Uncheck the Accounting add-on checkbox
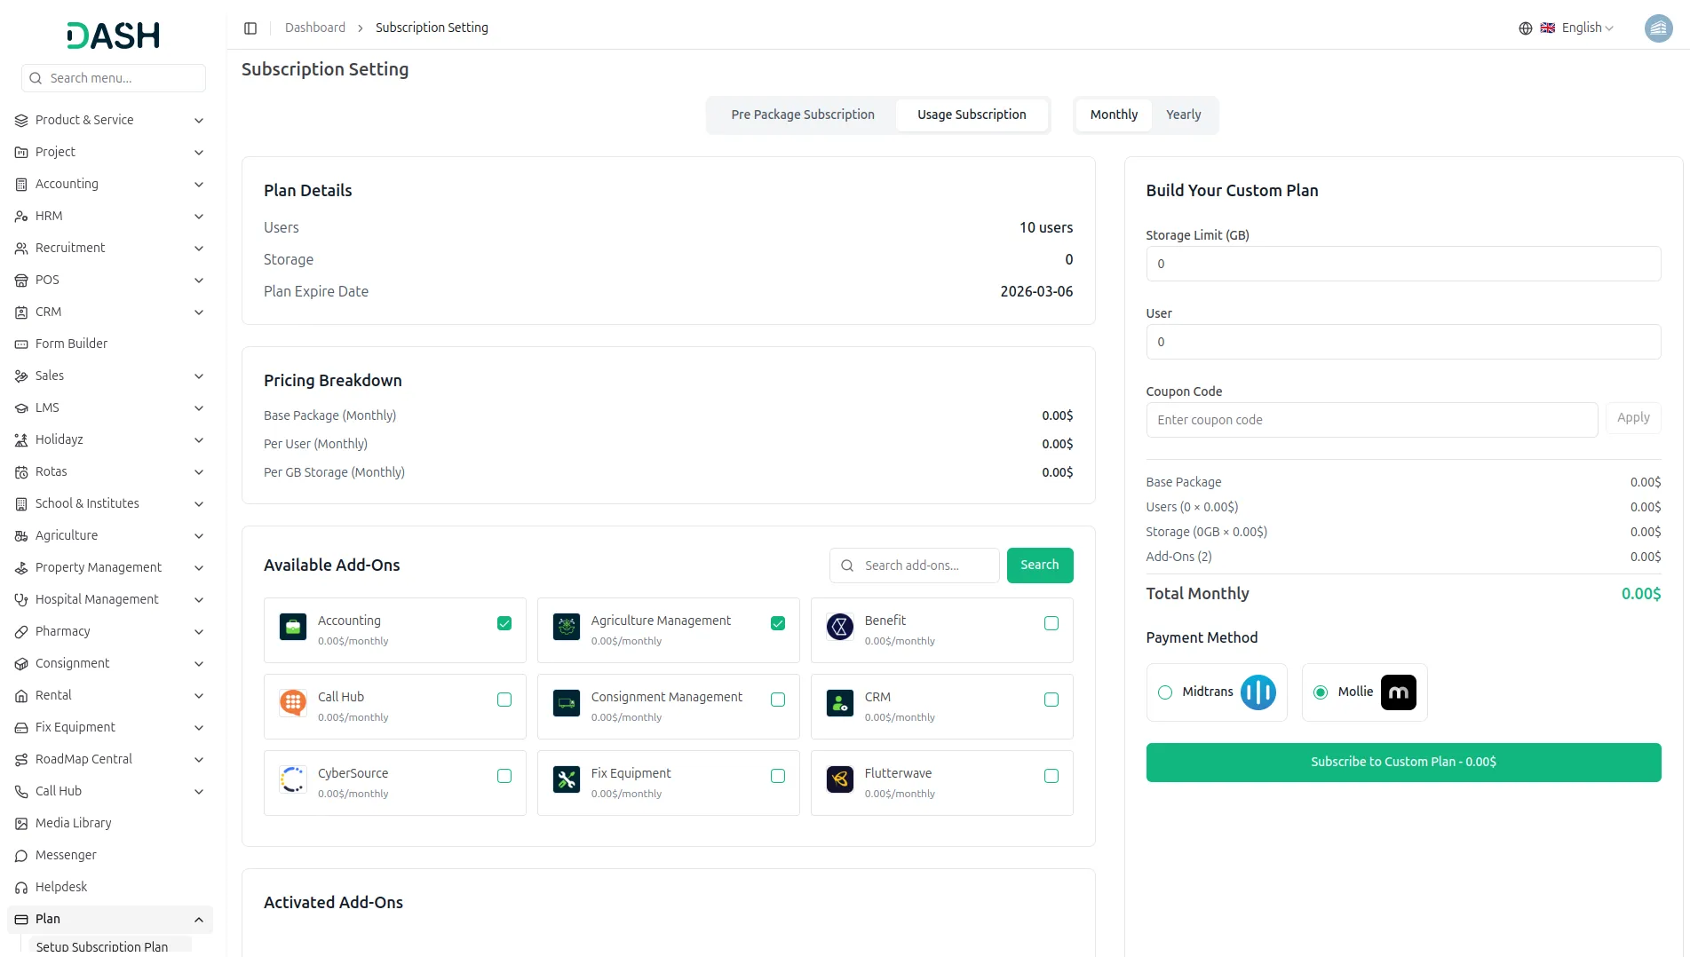Image resolution: width=1690 pixels, height=957 pixels. (504, 623)
